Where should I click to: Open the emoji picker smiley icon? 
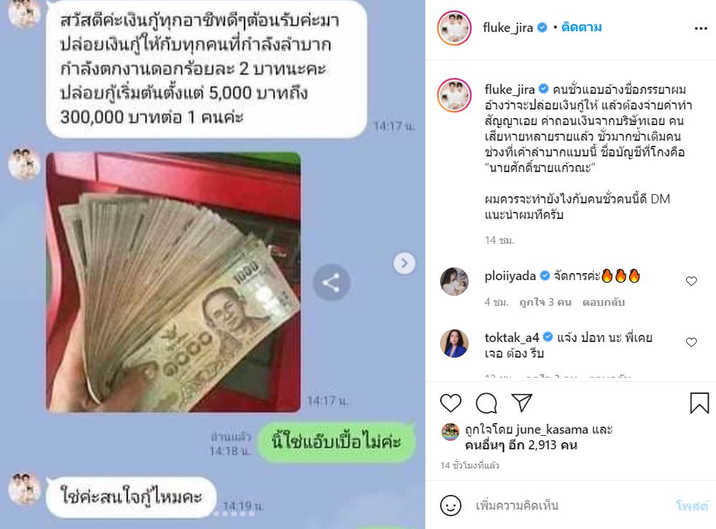(x=450, y=506)
